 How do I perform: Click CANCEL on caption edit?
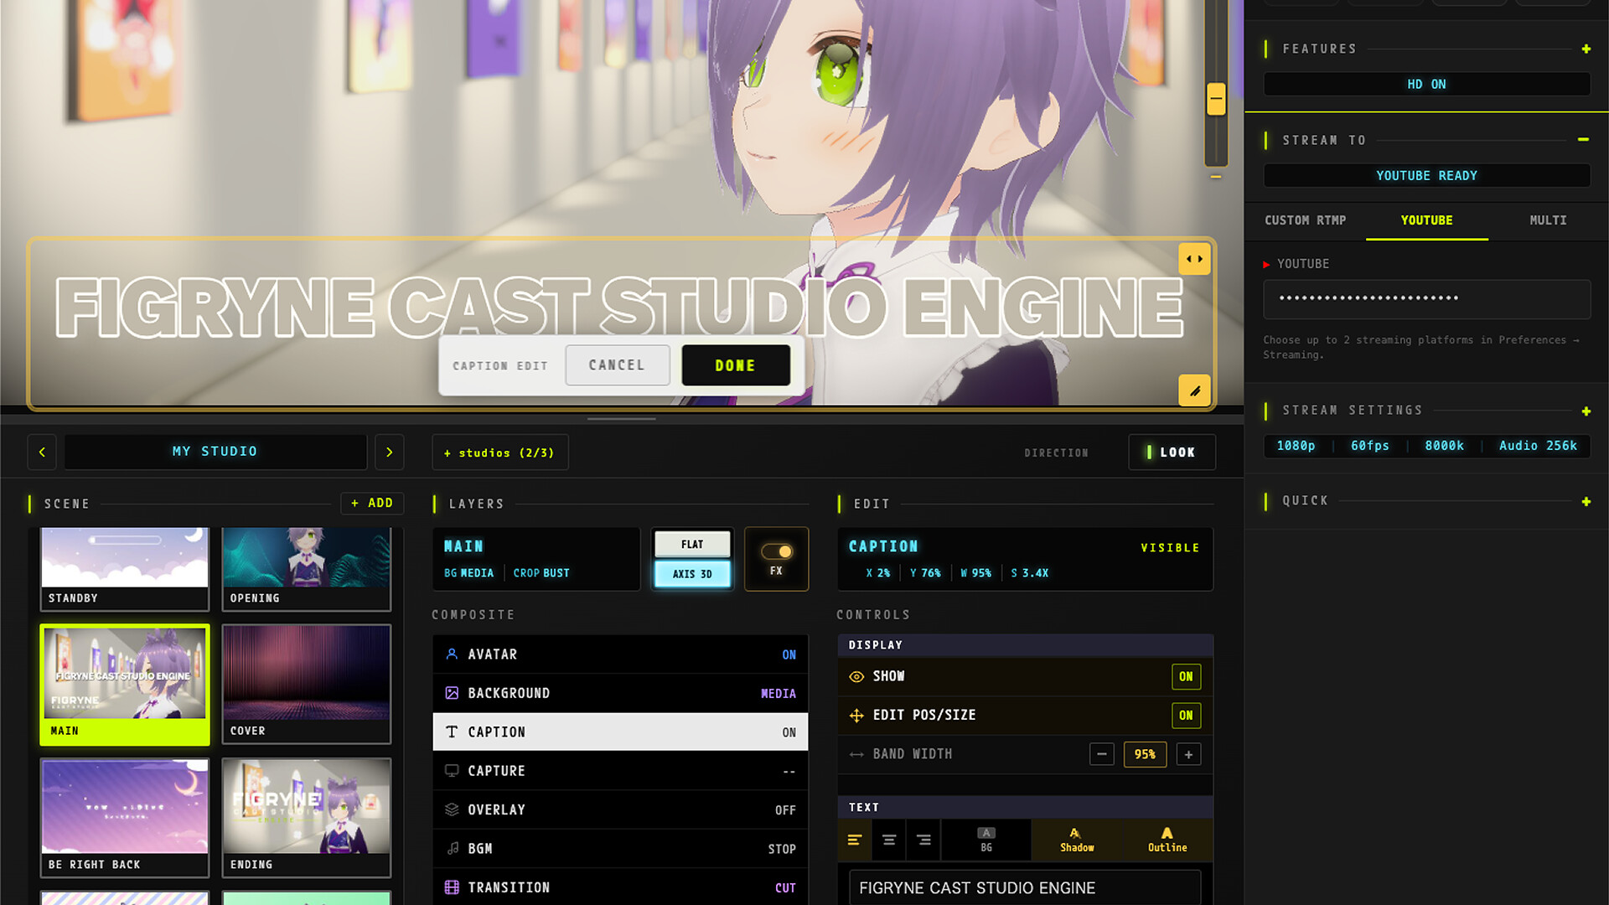(x=617, y=365)
